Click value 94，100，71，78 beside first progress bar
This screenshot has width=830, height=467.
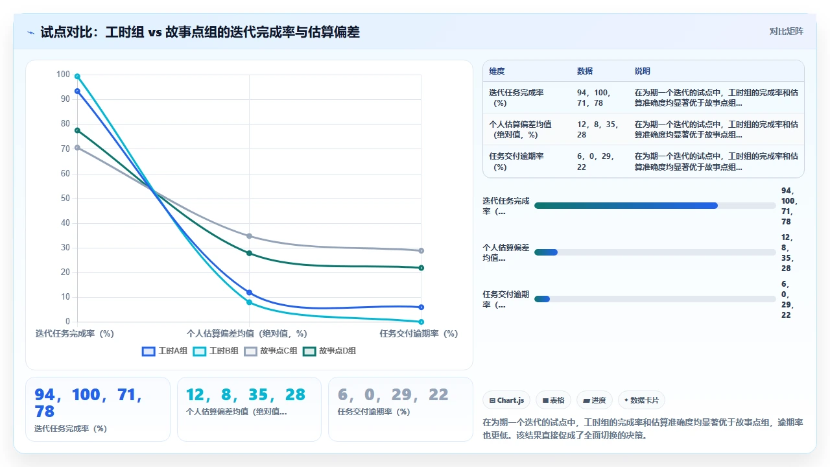[789, 206]
